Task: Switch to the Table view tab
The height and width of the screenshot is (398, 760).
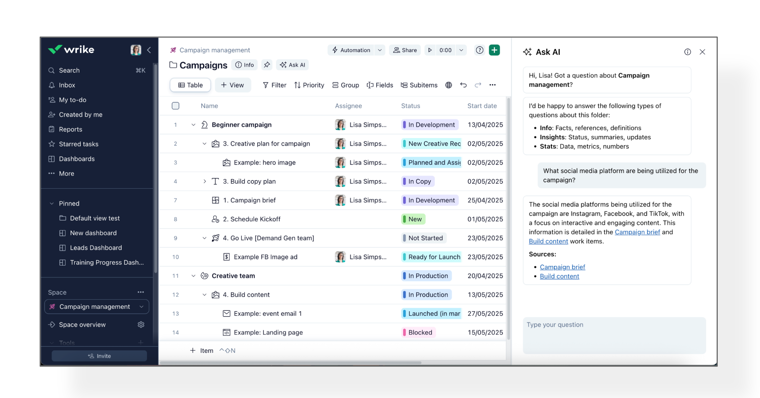Action: 190,85
